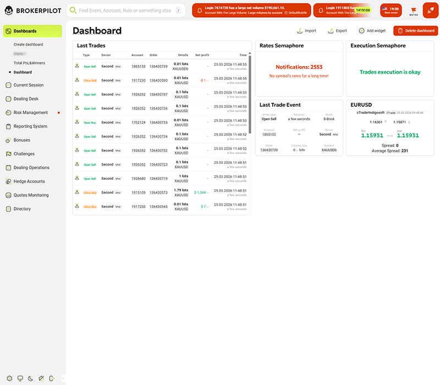Open the rocket icon at top right
Viewport: 440px width, 385px height.
(431, 10)
